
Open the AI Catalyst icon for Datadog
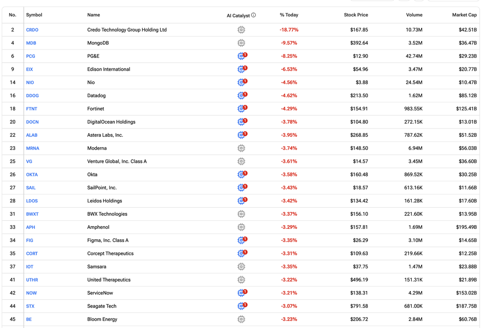point(242,95)
